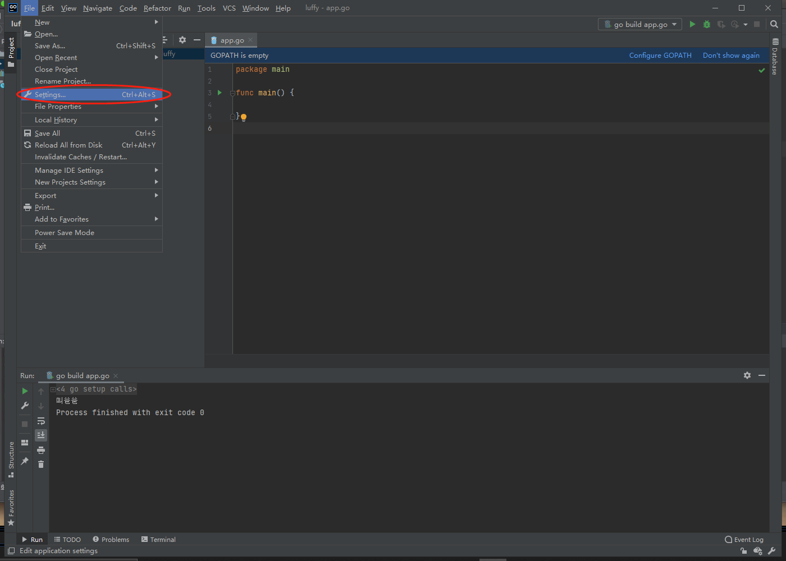Image resolution: width=786 pixels, height=561 pixels.
Task: Click Configure GOPATH link
Action: (x=660, y=56)
